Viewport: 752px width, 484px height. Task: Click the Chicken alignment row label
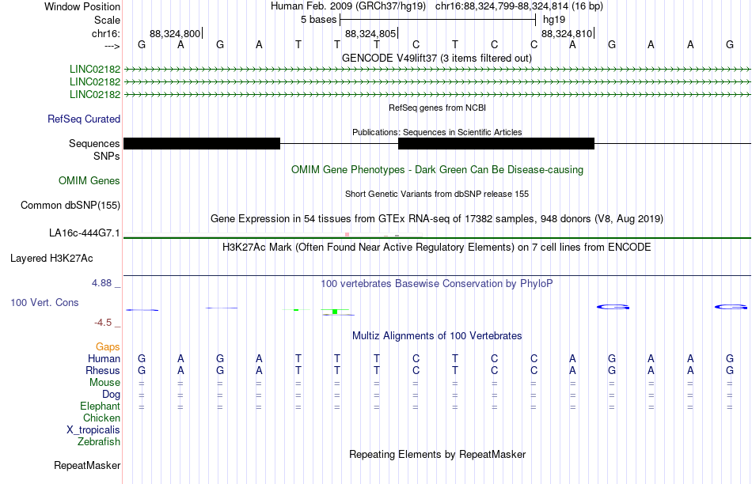[x=101, y=418]
